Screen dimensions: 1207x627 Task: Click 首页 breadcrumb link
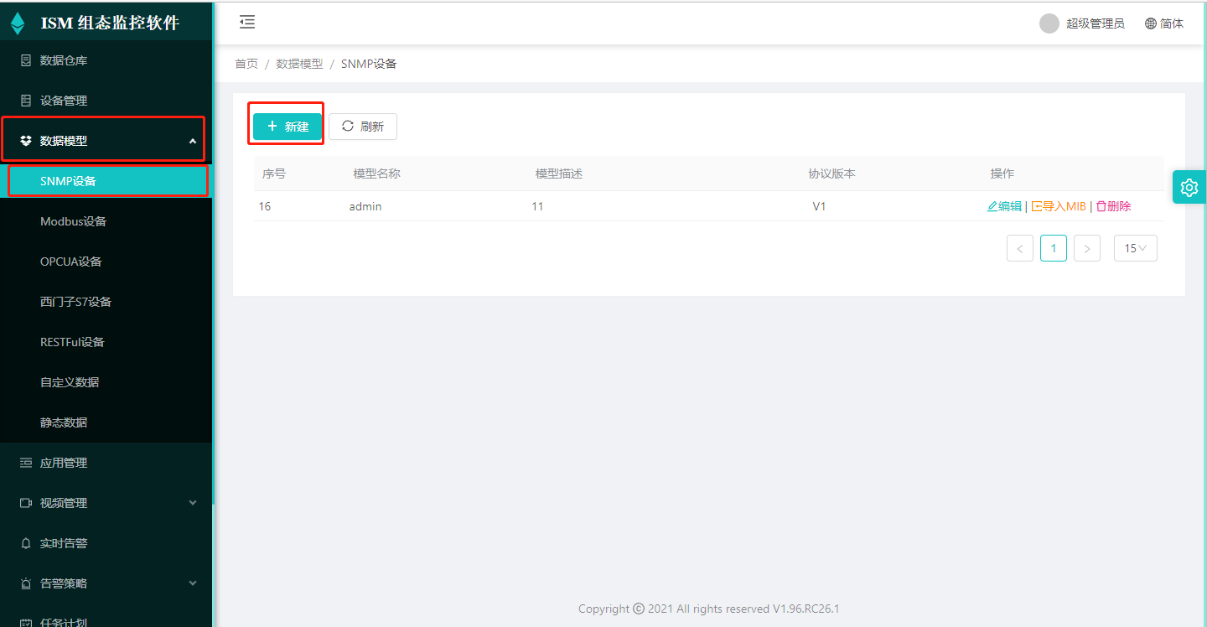point(246,64)
